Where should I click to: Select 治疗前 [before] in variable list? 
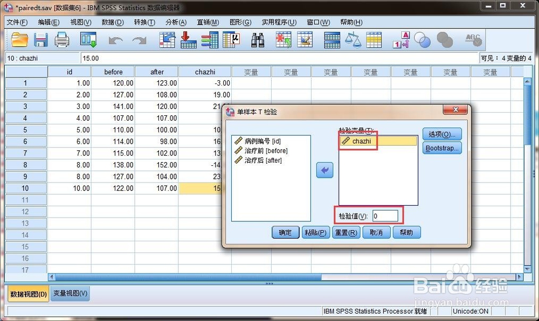click(x=261, y=150)
